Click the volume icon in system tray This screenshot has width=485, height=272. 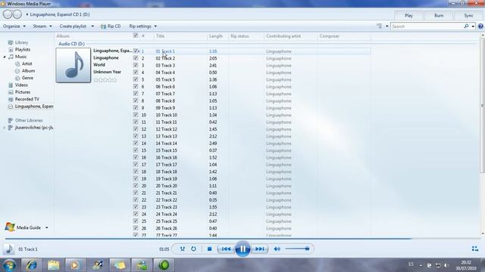tap(446, 265)
